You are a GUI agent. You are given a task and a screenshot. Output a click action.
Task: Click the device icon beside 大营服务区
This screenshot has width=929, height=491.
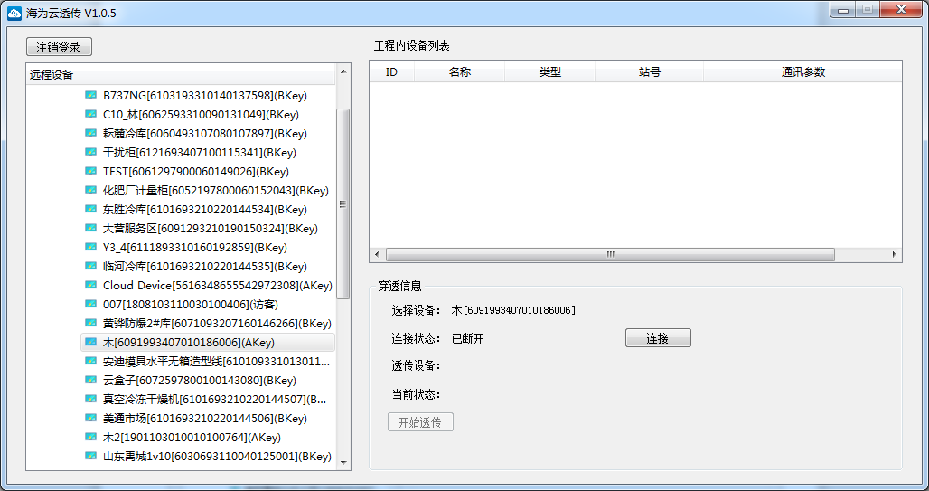tap(90, 228)
